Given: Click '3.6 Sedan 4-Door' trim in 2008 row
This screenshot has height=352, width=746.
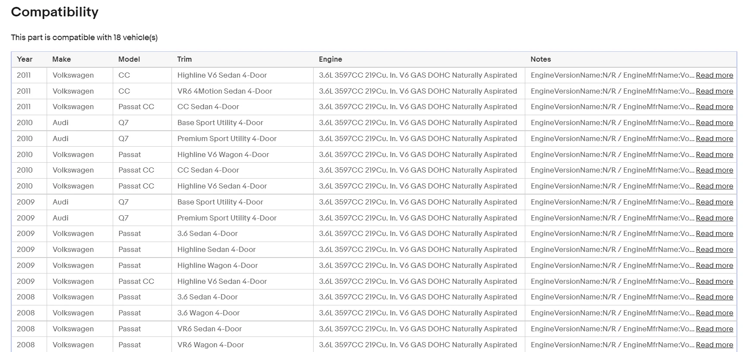Looking at the screenshot, I should coord(207,297).
